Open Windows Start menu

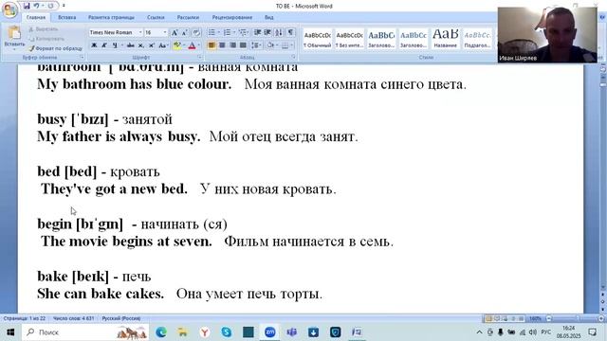tap(10, 332)
